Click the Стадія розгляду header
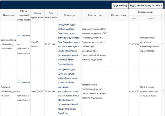This screenshot has height=116, width=165. (x=145, y=12)
